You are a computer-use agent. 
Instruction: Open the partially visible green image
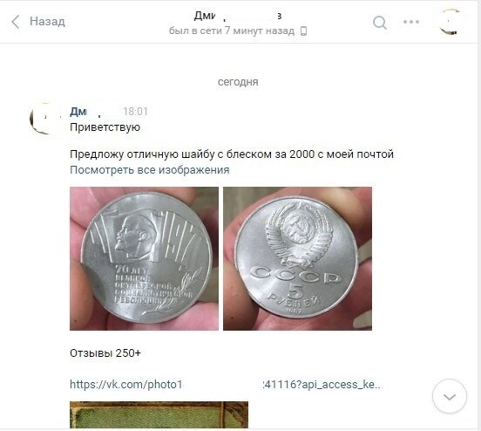pyautogui.click(x=159, y=414)
